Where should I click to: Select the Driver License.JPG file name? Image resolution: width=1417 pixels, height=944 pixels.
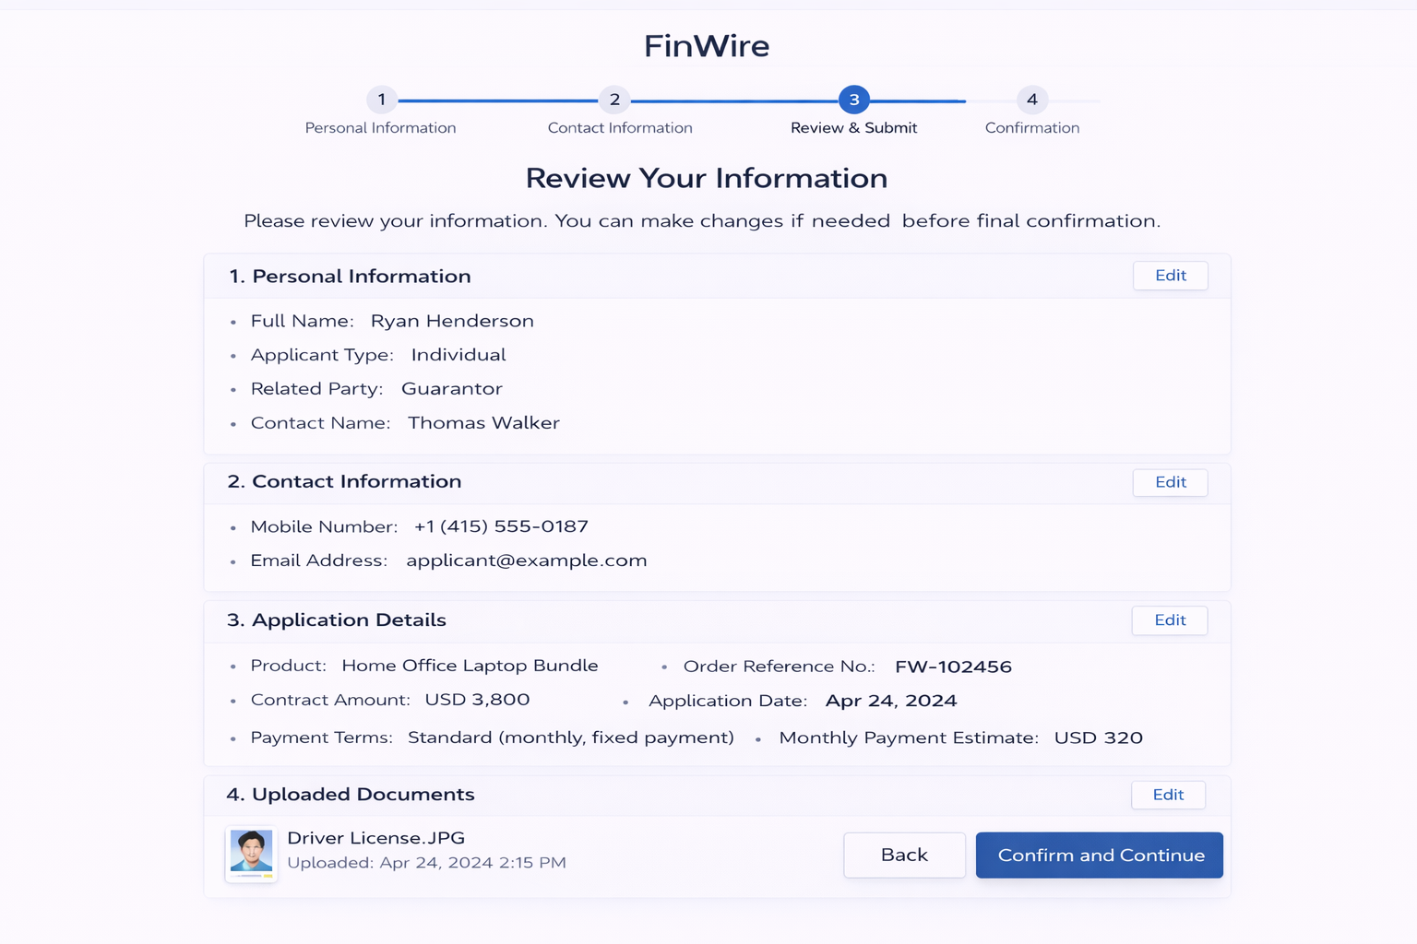pyautogui.click(x=375, y=837)
